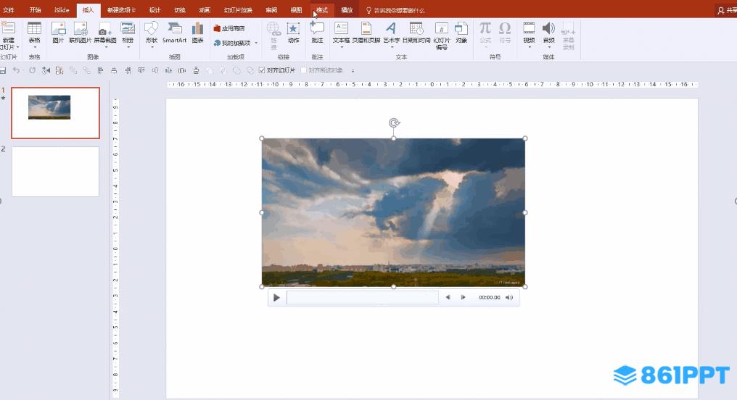Open the 应用商店 add-in store
This screenshot has width=737, height=400.
[x=229, y=29]
